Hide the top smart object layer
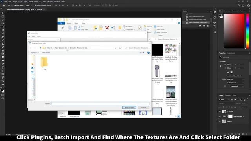The height and width of the screenshot is (141, 251). [x=220, y=111]
